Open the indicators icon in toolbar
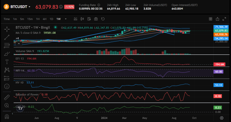The image size is (231, 122). point(76,19)
